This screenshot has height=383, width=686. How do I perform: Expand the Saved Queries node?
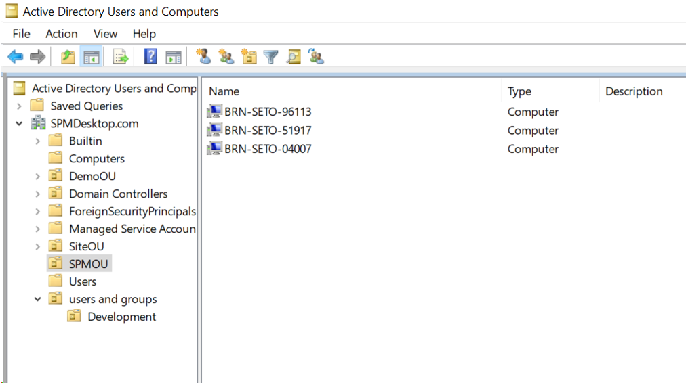19,106
